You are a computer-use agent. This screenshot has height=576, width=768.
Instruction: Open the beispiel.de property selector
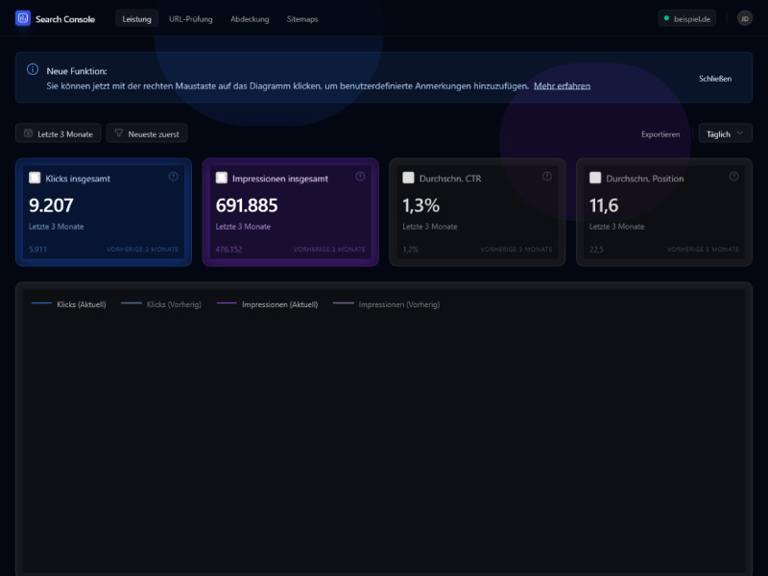687,17
